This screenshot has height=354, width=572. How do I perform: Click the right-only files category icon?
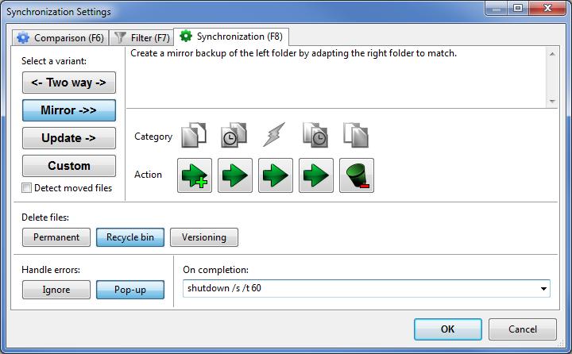coord(356,135)
